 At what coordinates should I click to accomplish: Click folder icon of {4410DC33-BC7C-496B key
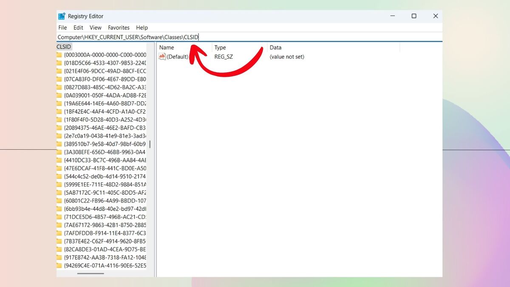59,160
